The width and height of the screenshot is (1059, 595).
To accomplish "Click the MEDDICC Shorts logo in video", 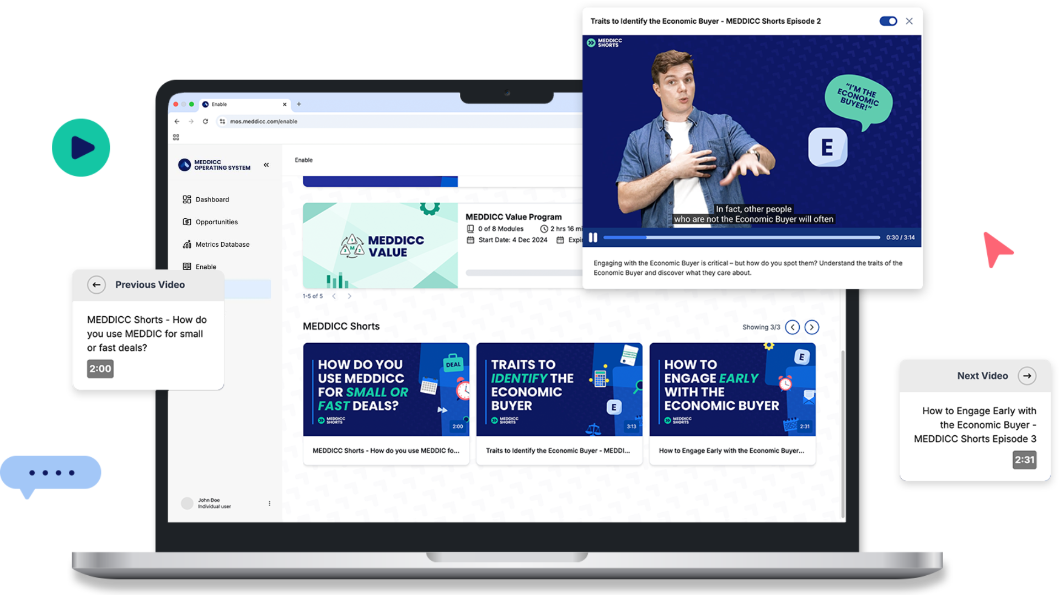I will point(605,42).
